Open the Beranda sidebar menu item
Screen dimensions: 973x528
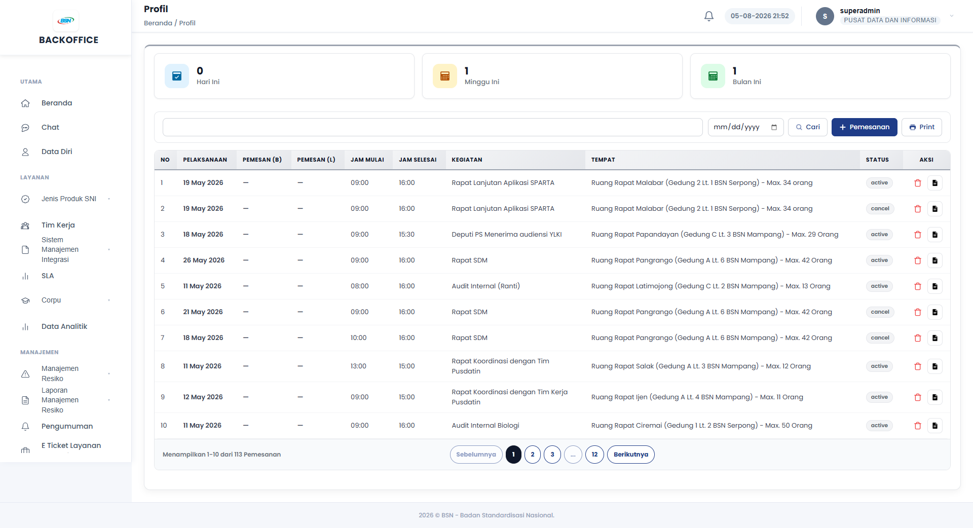tap(57, 103)
